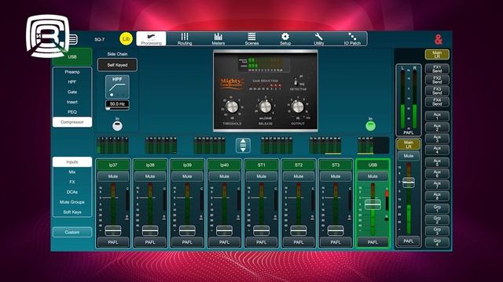Click PAFL on the USB channel
The height and width of the screenshot is (282, 503).
point(373,242)
